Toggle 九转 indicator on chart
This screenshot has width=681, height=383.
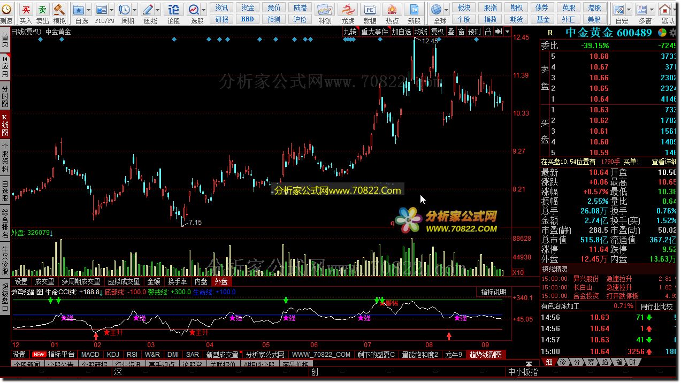[x=350, y=32]
